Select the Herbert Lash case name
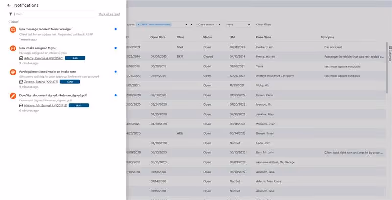 pos(265,47)
